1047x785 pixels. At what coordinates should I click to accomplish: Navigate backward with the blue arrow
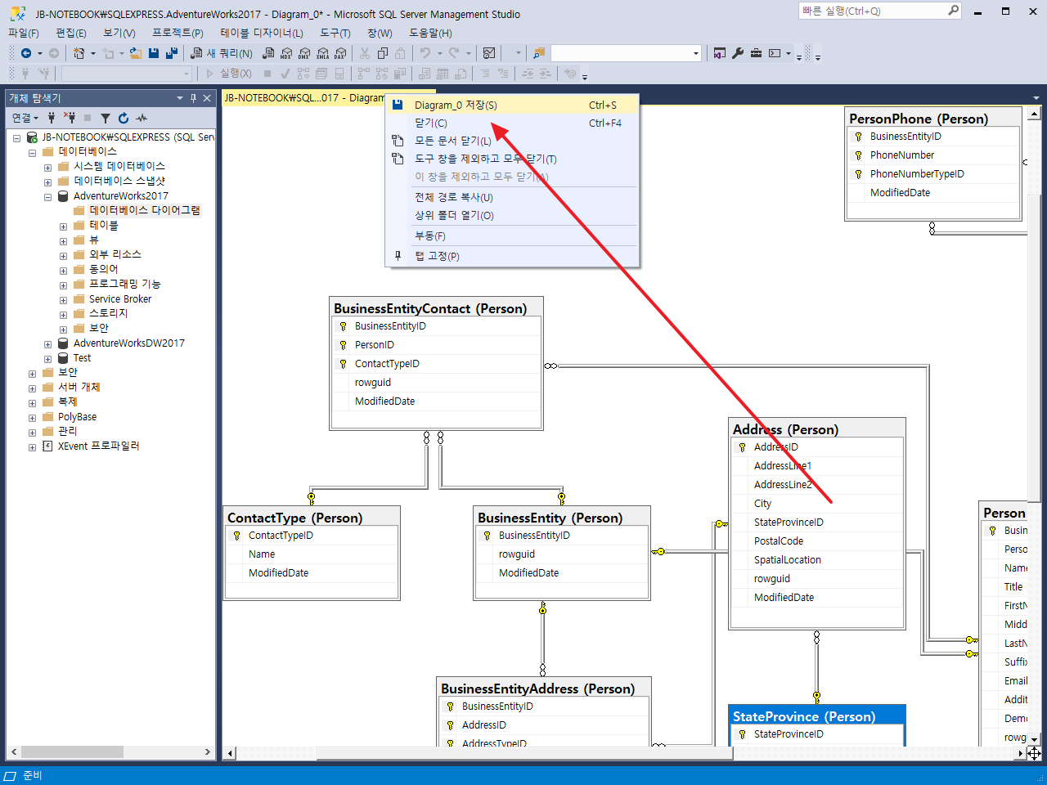pyautogui.click(x=26, y=53)
